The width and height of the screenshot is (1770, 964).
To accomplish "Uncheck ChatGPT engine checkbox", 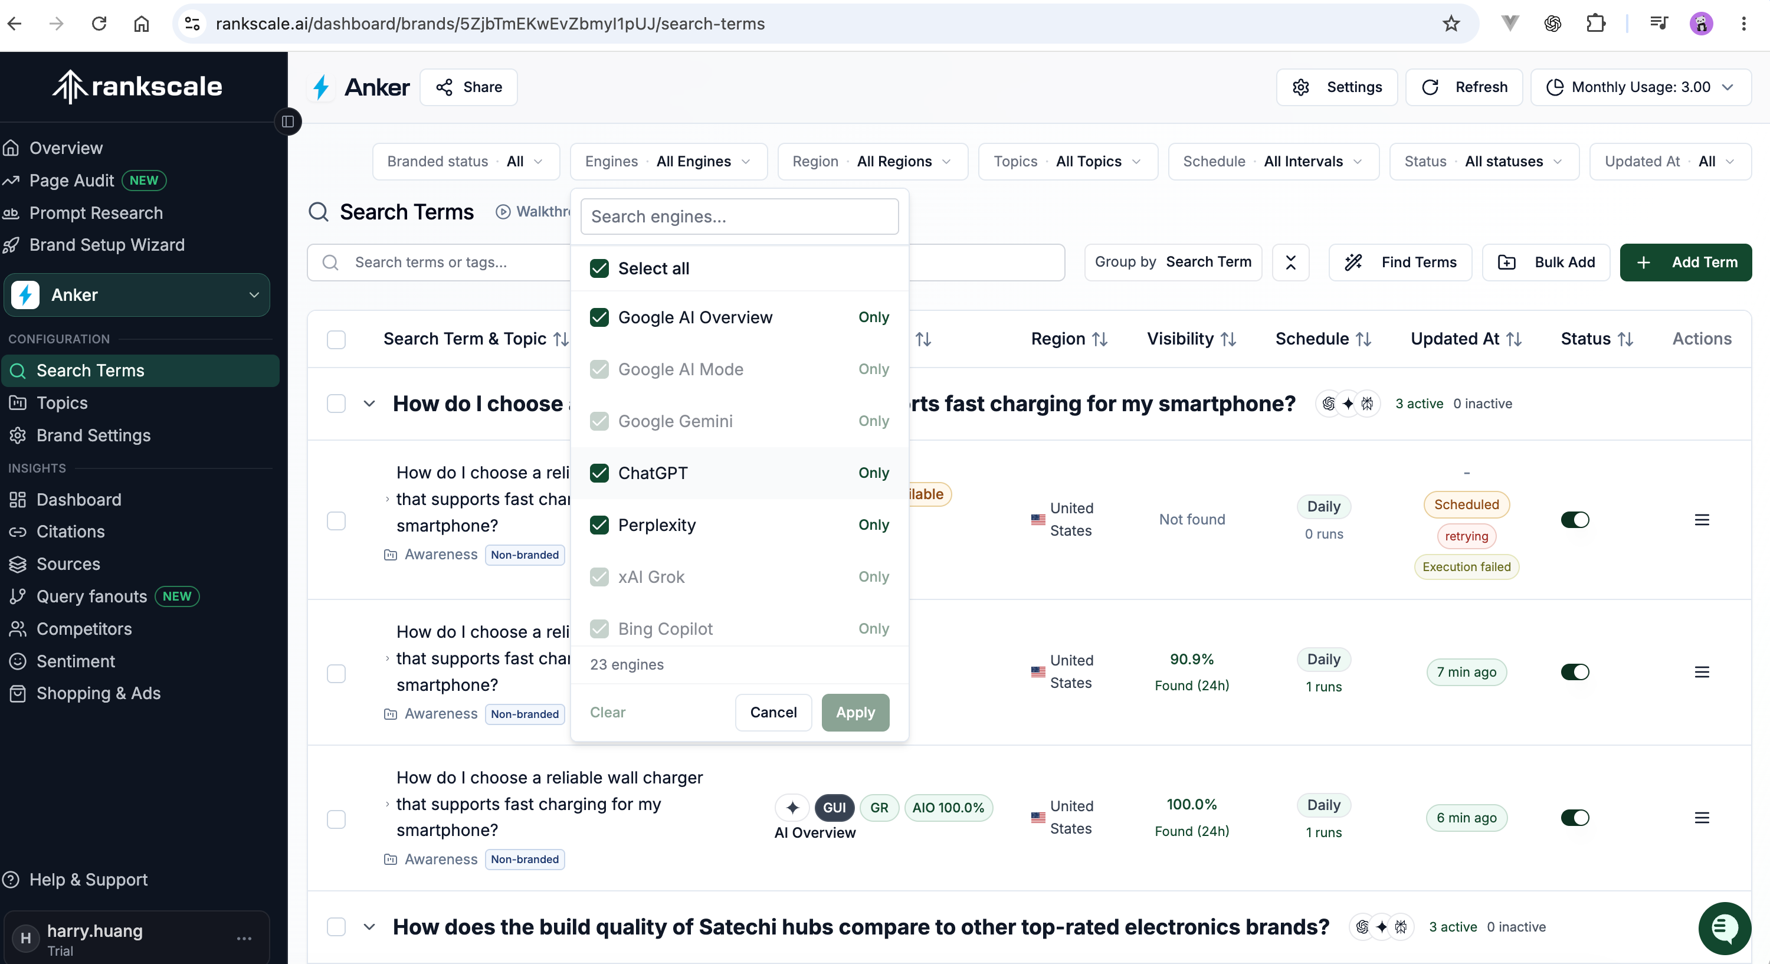I will [x=599, y=473].
